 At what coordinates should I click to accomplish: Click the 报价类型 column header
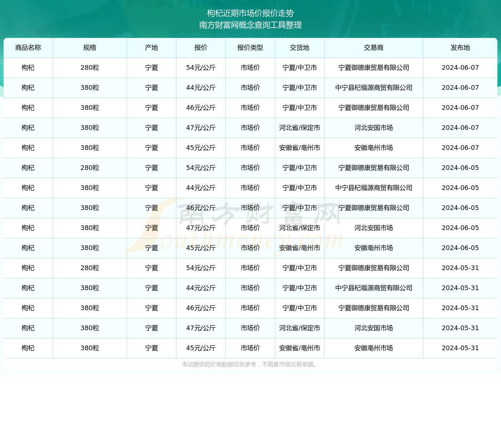pos(250,48)
